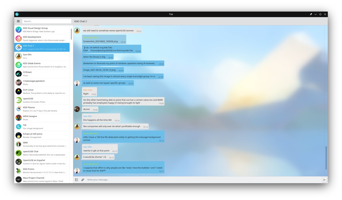The width and height of the screenshot is (342, 200).
Task: Click Janet Blackquill name above 'mfw i have'
Action: pyautogui.click(x=91, y=133)
